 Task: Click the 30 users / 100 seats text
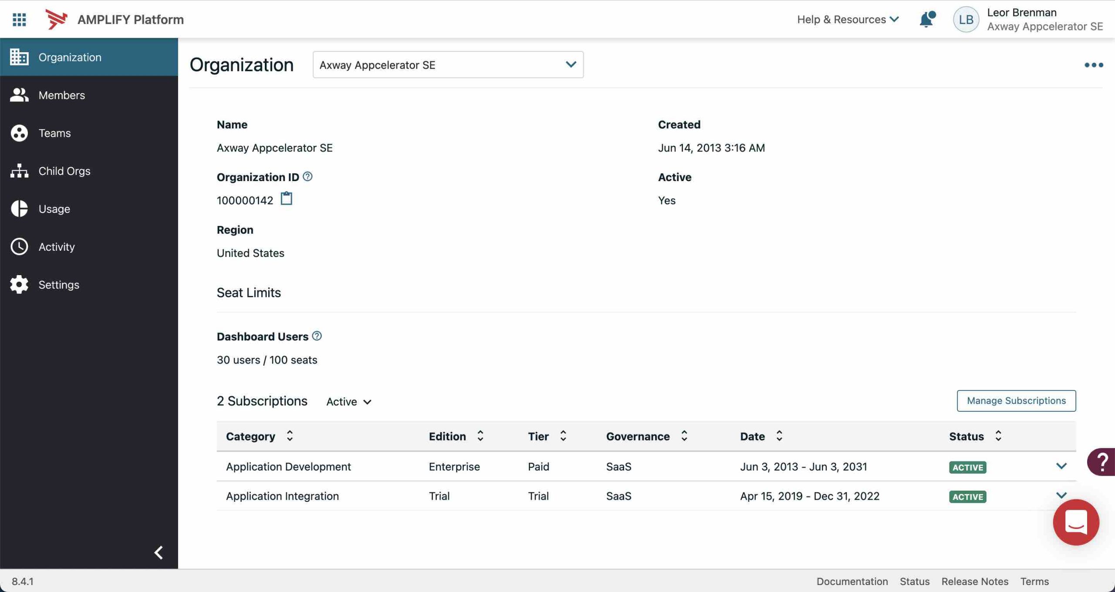click(x=267, y=360)
